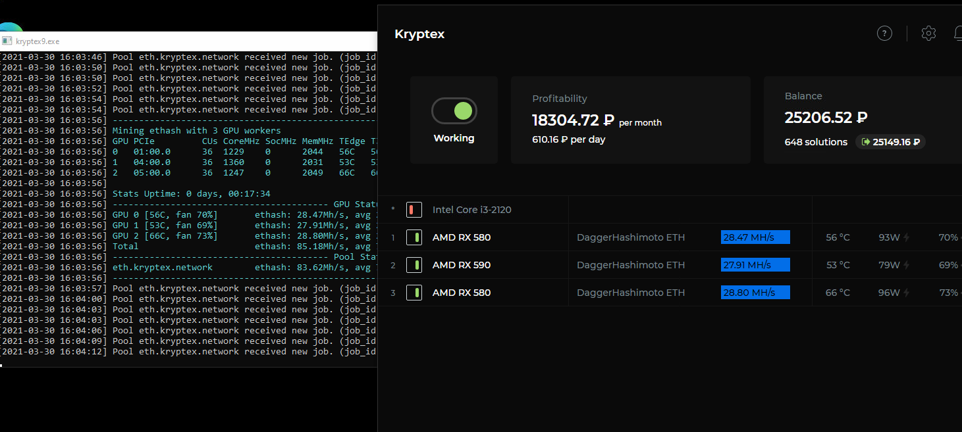962x432 pixels.
Task: Toggle the Working mining switch off
Action: (454, 111)
